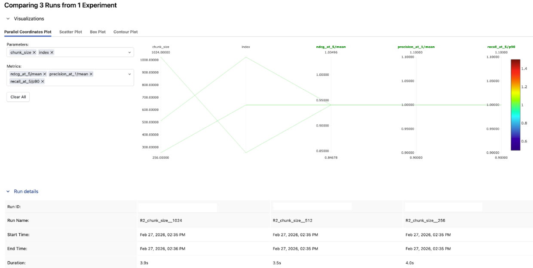Remove the index parameter chip
The height and width of the screenshot is (268, 533).
click(52, 52)
